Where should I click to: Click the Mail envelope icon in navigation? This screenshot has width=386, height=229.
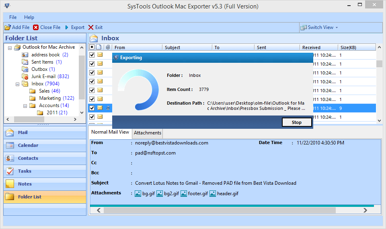pyautogui.click(x=10, y=132)
